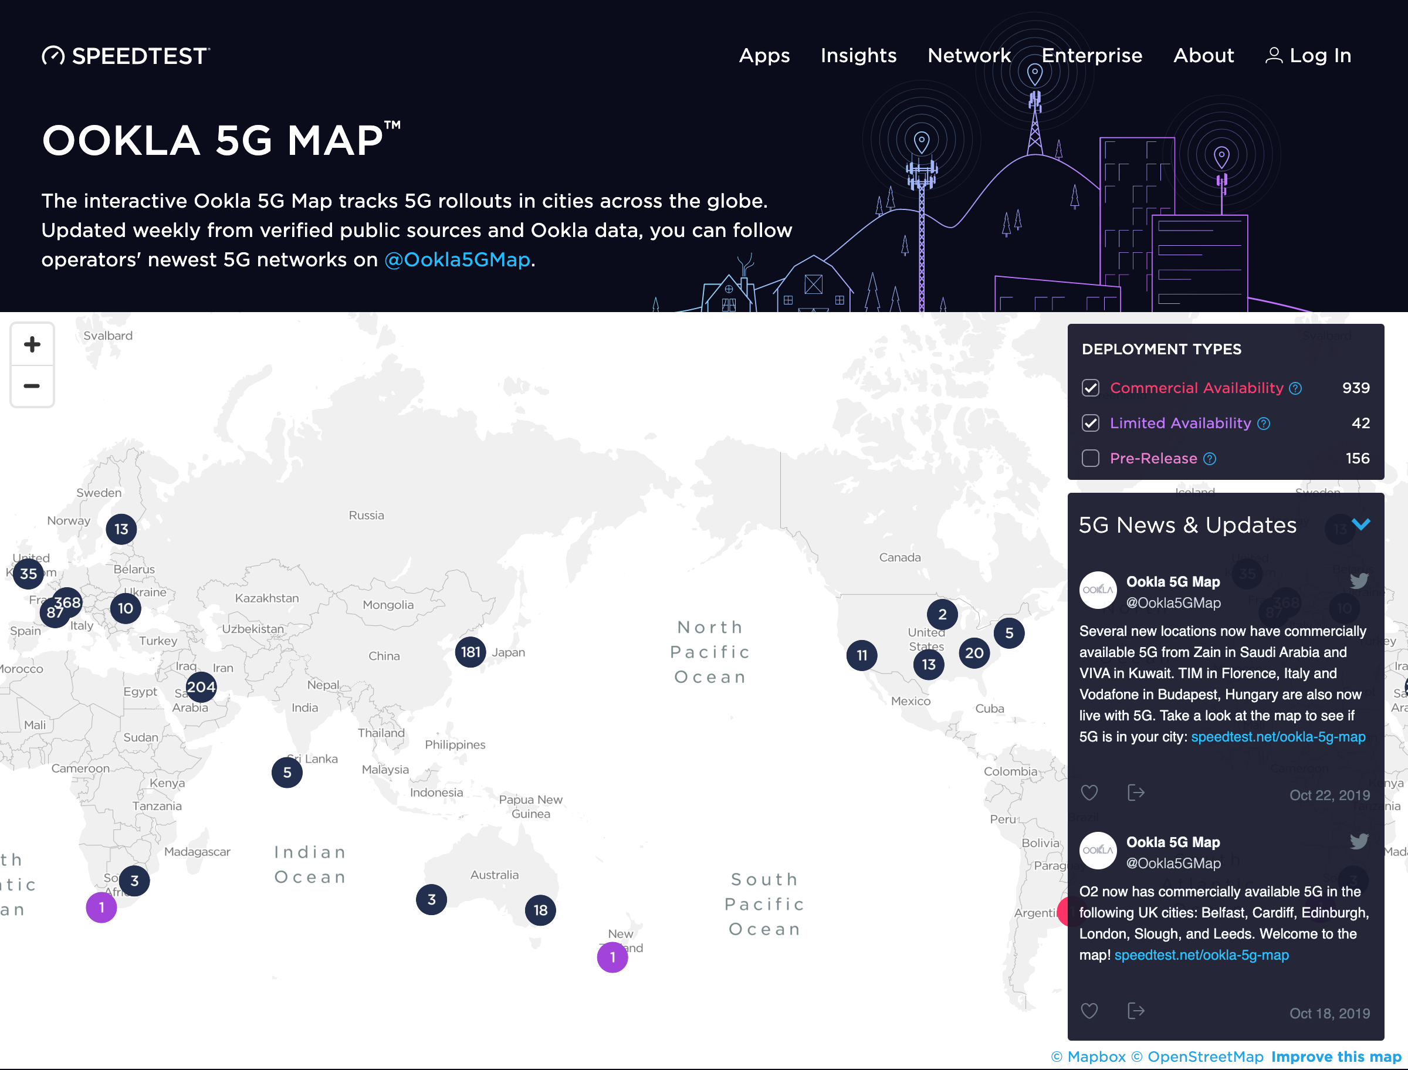The image size is (1408, 1070).
Task: Like the Oct 22, 2019 tweet
Action: tap(1089, 793)
